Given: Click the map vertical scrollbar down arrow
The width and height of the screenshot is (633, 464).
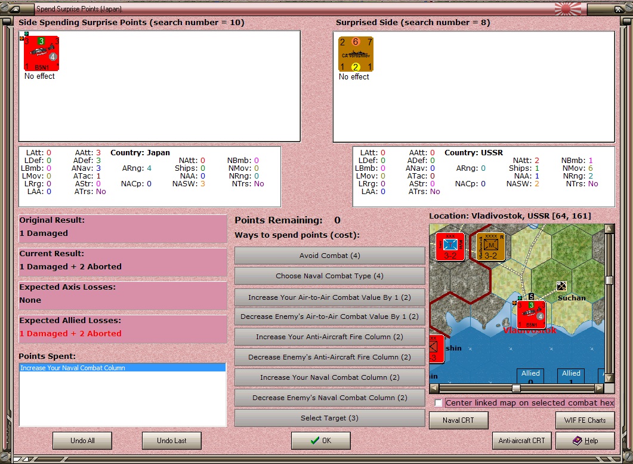Looking at the screenshot, I should coord(609,379).
